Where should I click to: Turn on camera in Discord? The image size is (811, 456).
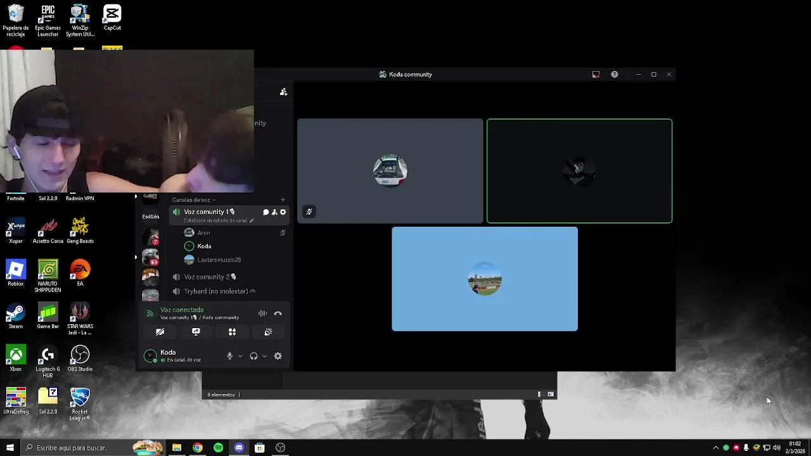click(x=160, y=332)
